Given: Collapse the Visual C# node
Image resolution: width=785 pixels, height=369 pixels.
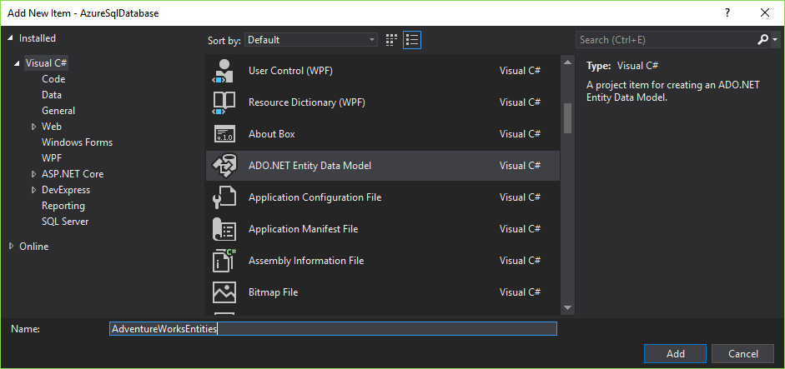Looking at the screenshot, I should tap(18, 63).
